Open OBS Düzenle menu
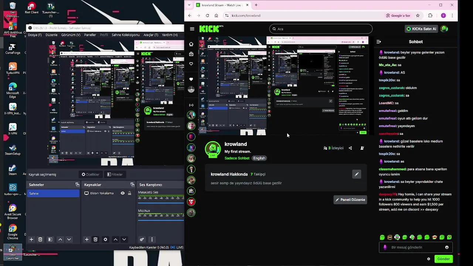Screen dimensions: 473x266 pos(51,35)
